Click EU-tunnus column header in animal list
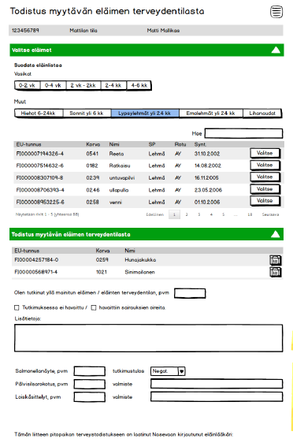Viewport: 293px width, 439px height. point(29,144)
